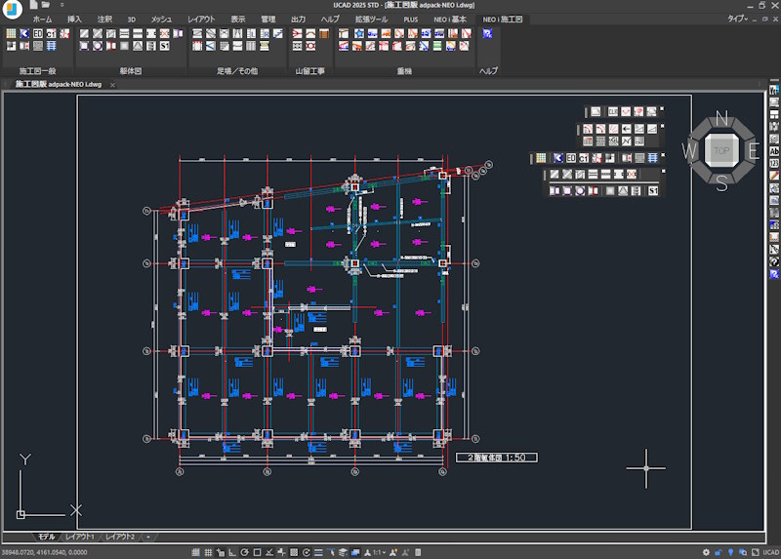Click the S1 icon in the 躯体図 ribbon panel
Screen dimensions: 781x559
click(165, 46)
